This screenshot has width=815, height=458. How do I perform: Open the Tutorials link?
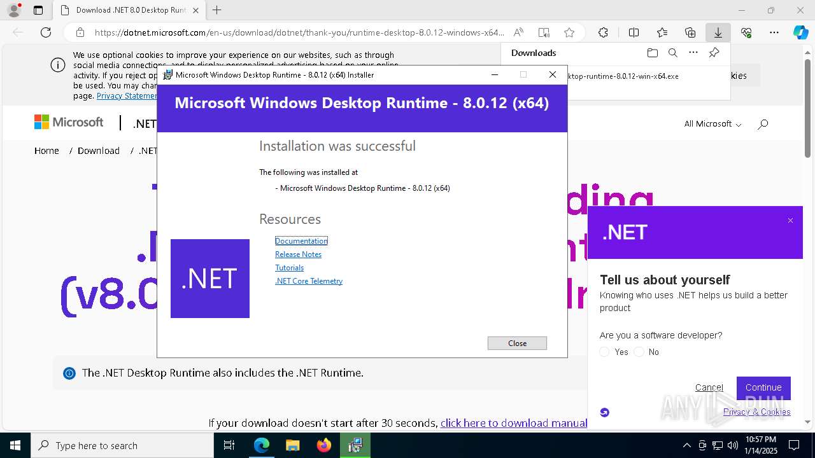coord(289,267)
